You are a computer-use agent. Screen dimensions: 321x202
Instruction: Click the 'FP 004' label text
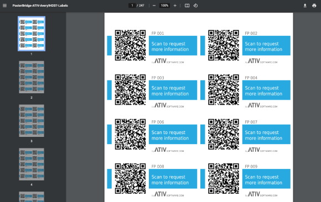pyautogui.click(x=251, y=78)
